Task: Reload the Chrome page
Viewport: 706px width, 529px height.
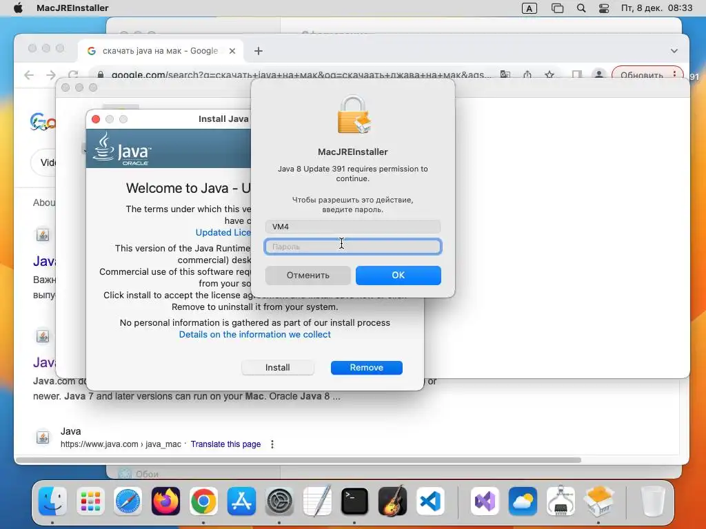Action: 73,74
